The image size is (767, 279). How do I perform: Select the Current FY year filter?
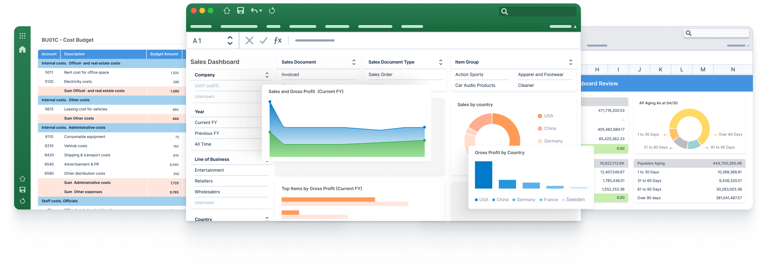[x=206, y=122]
